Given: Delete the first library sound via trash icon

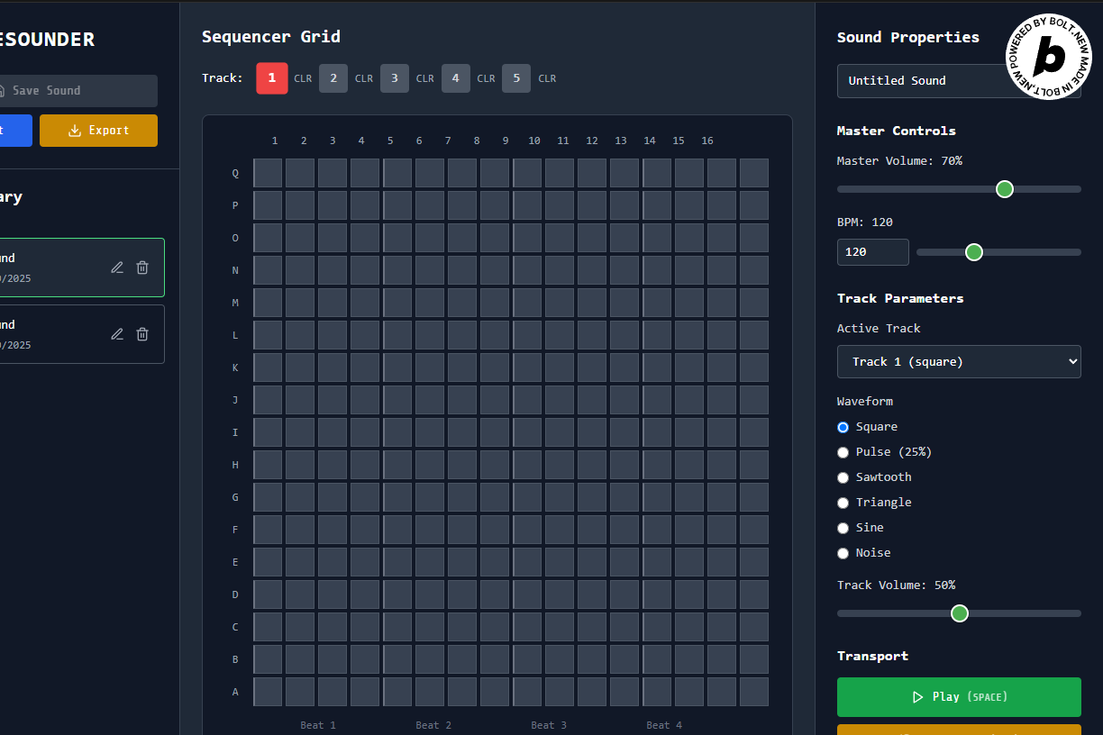Looking at the screenshot, I should (142, 268).
